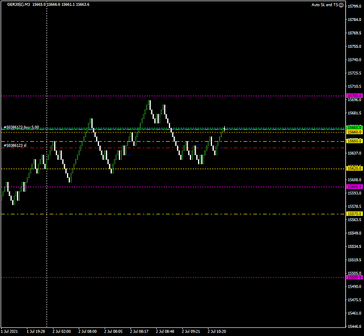Viewport: 364px width, 336px height.
Task: Click the 15755.0 value on price scale
Action: pyautogui.click(x=354, y=47)
